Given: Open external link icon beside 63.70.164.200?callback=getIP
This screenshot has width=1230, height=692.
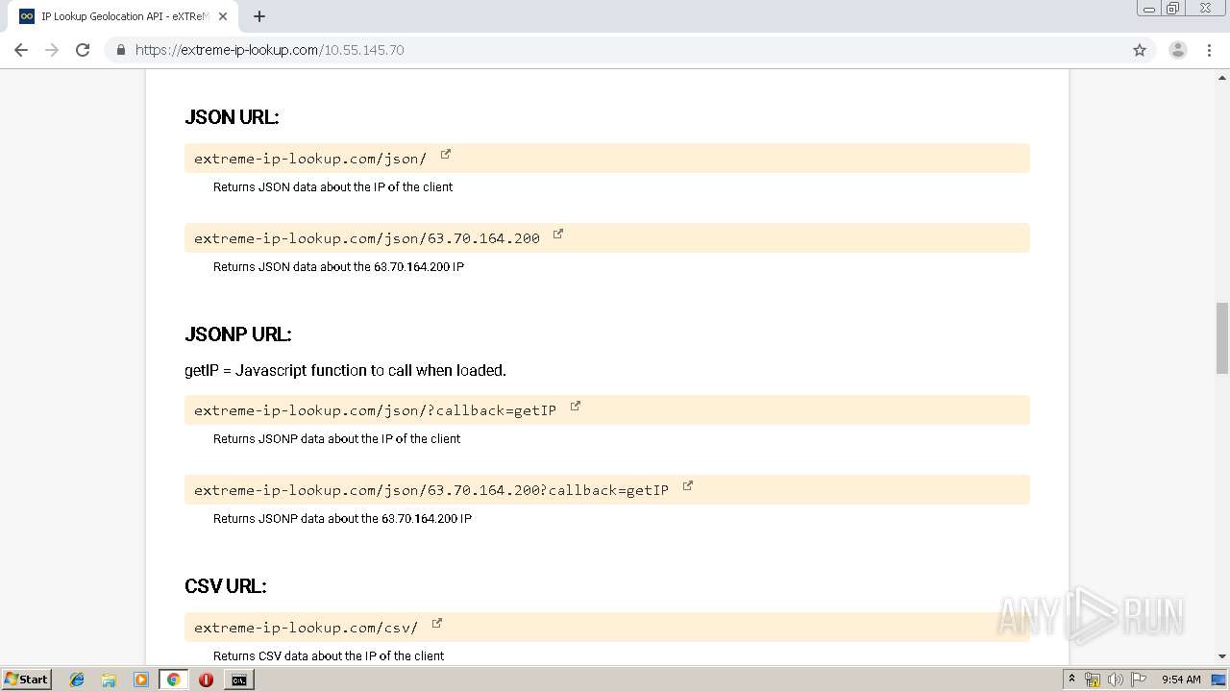Looking at the screenshot, I should pyautogui.click(x=688, y=485).
